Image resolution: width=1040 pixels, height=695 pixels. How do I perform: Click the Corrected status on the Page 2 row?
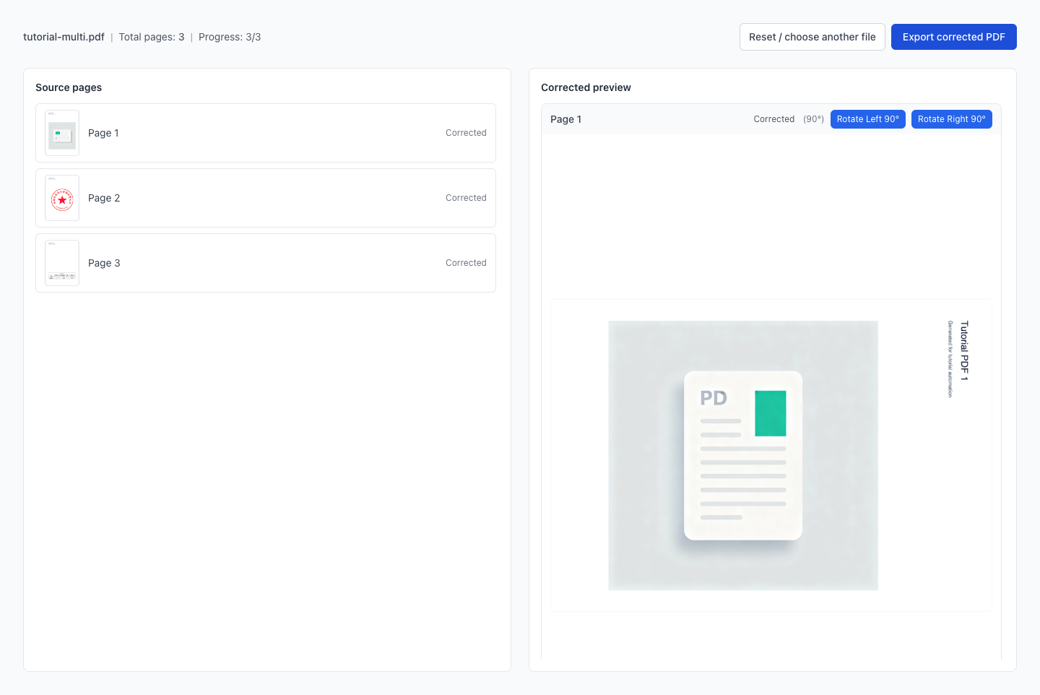click(x=466, y=198)
